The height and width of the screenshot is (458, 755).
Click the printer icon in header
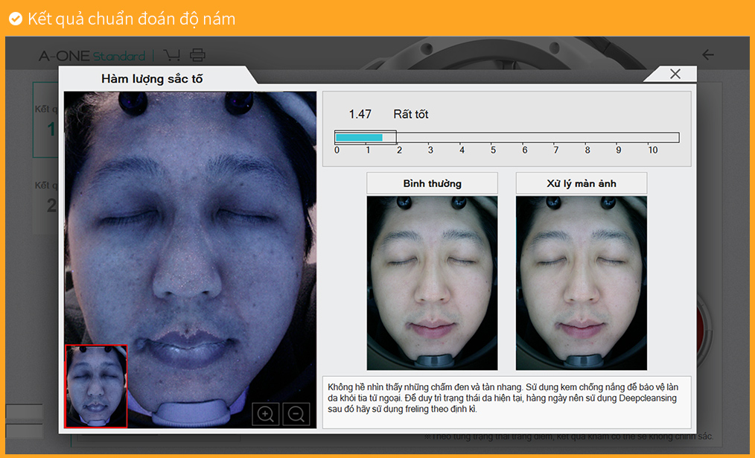(197, 55)
